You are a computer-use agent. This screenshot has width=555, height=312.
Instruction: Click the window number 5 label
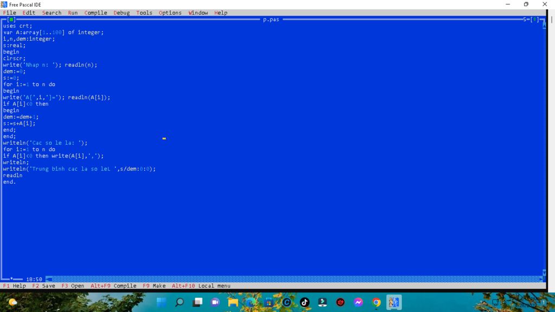pyautogui.click(x=525, y=19)
